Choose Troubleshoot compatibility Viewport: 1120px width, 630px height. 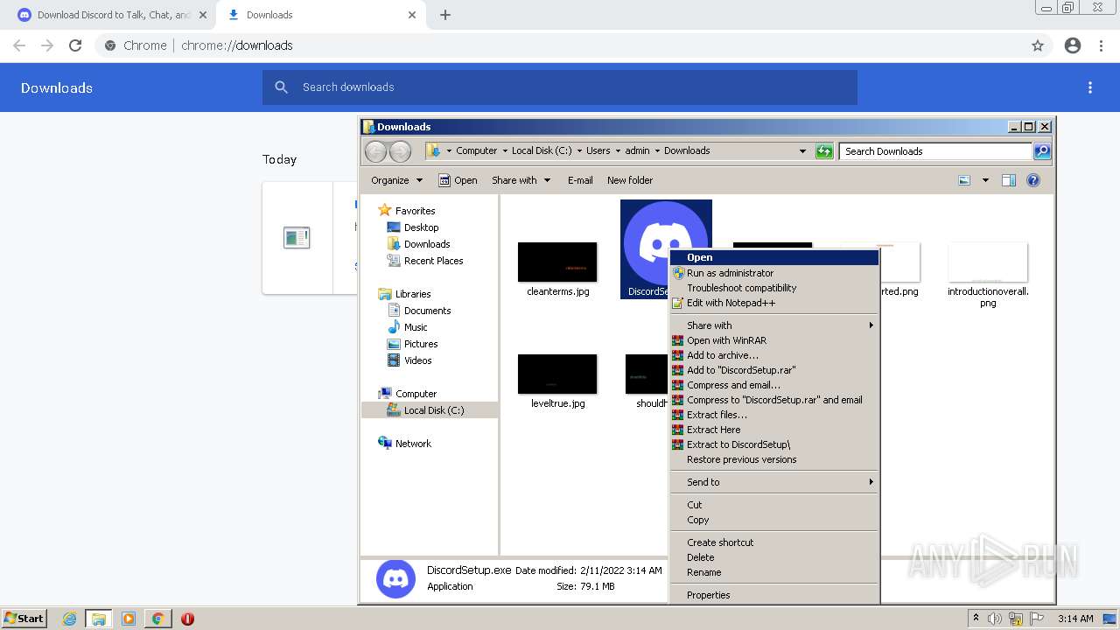tap(774, 288)
